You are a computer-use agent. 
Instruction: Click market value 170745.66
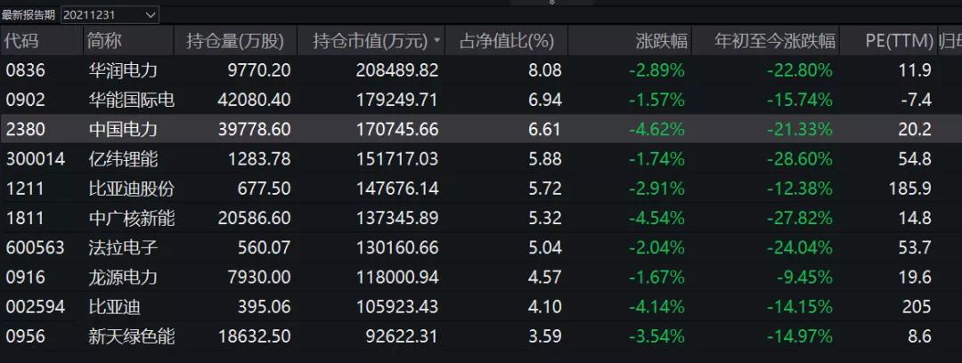click(x=397, y=129)
